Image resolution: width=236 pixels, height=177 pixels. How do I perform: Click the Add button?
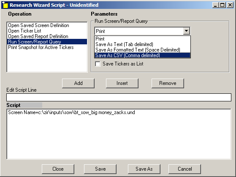pyautogui.click(x=78, y=83)
